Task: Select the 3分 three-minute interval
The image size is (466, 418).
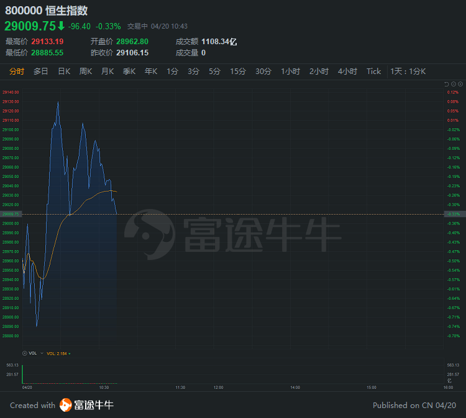Action: [x=193, y=72]
